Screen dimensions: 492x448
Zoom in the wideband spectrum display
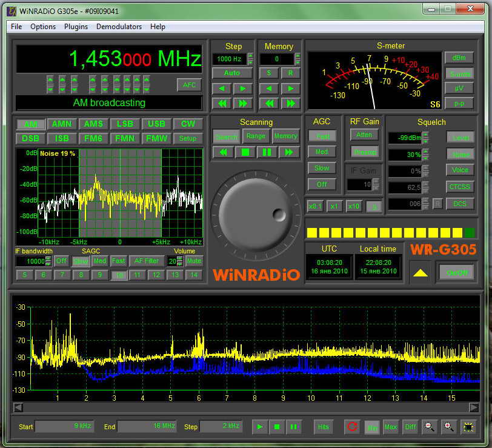449,427
